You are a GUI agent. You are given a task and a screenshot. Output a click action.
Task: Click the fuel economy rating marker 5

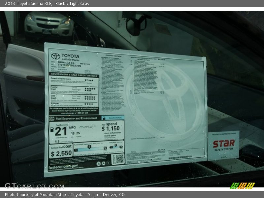(89, 147)
